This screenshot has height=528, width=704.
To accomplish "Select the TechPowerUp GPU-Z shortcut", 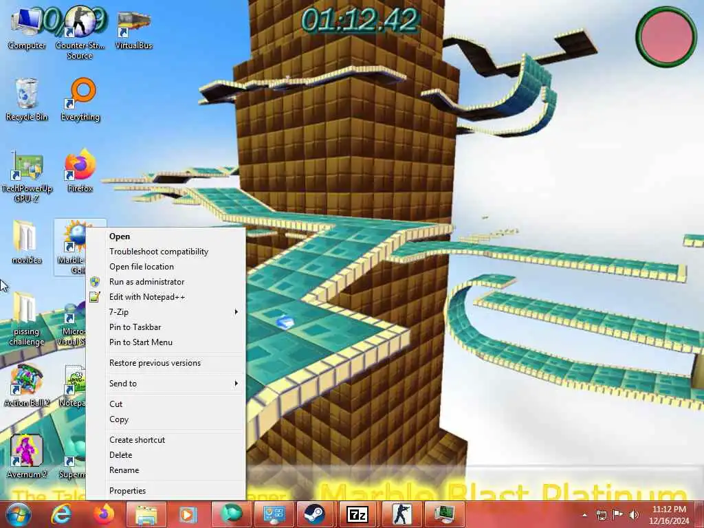I will 27,176.
